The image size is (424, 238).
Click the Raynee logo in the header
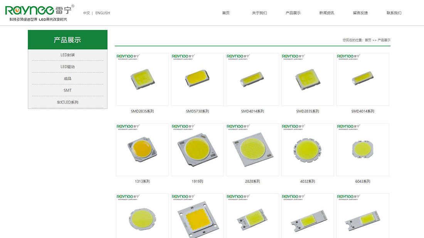(40, 13)
